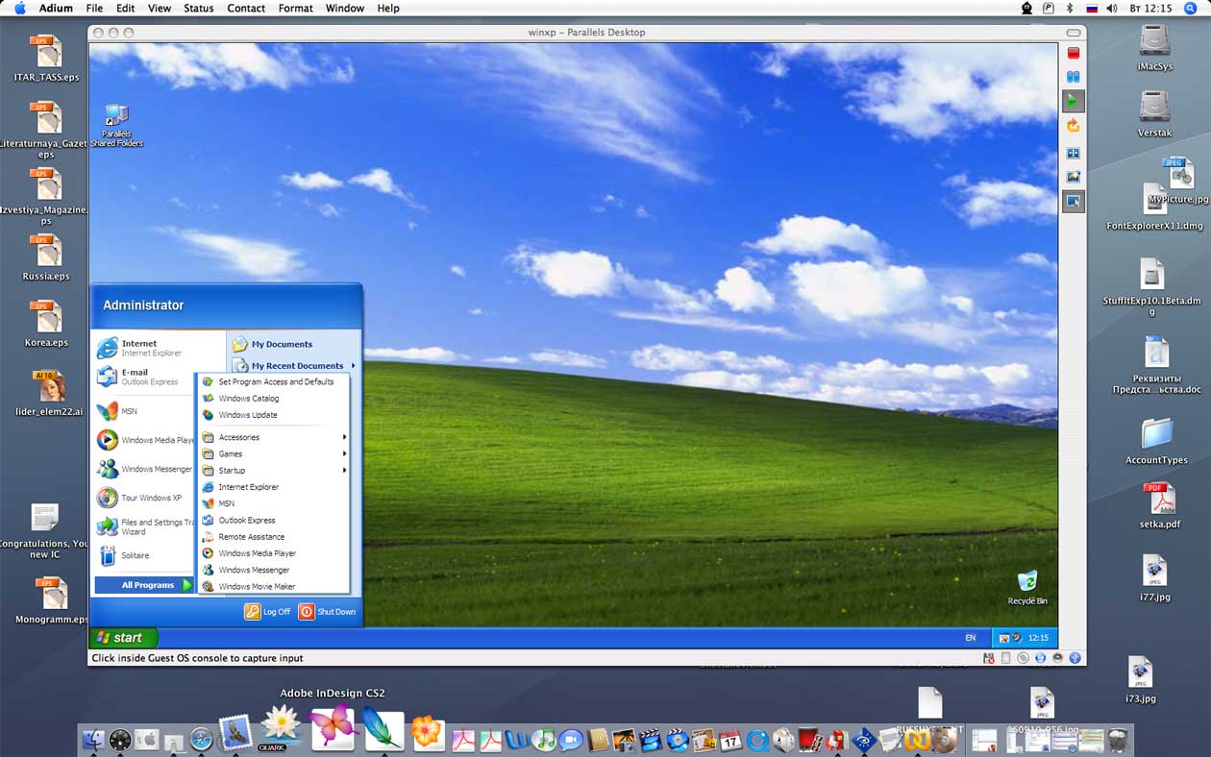The width and height of the screenshot is (1211, 757).
Task: Expand the Games submenu
Action: pos(274,453)
